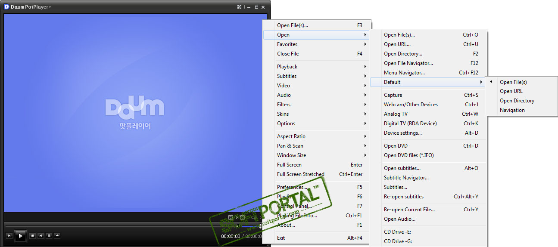The height and width of the screenshot is (247, 558).
Task: Click the fullscreen icon in the title bar
Action: (240, 7)
